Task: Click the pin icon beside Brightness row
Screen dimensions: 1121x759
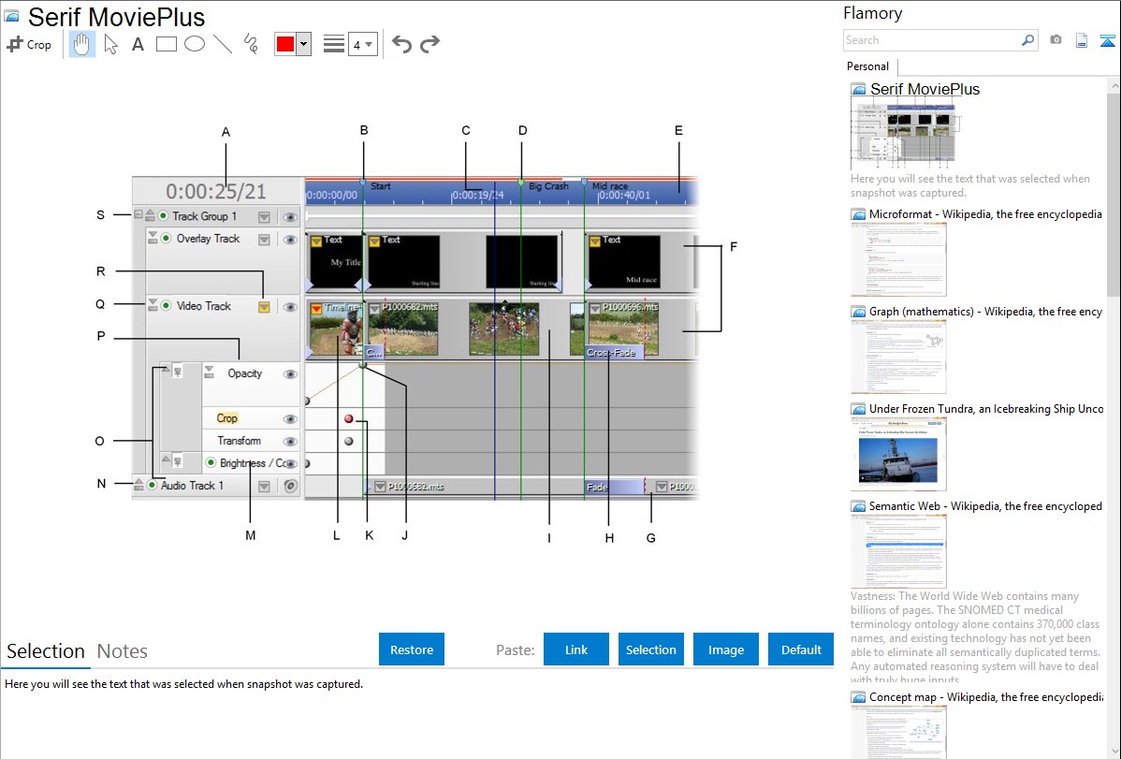Action: (177, 462)
